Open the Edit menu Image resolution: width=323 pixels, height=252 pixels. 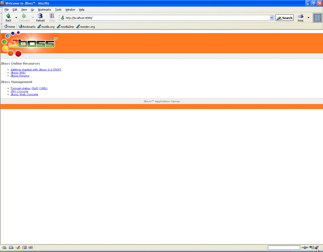[x=15, y=10]
